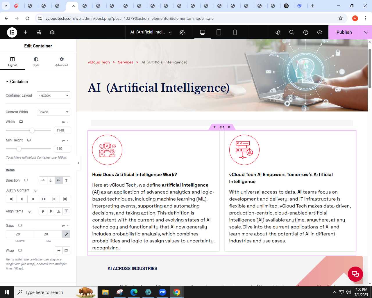Switch to the Advanced tab
This screenshot has height=298, width=372.
(x=62, y=62)
